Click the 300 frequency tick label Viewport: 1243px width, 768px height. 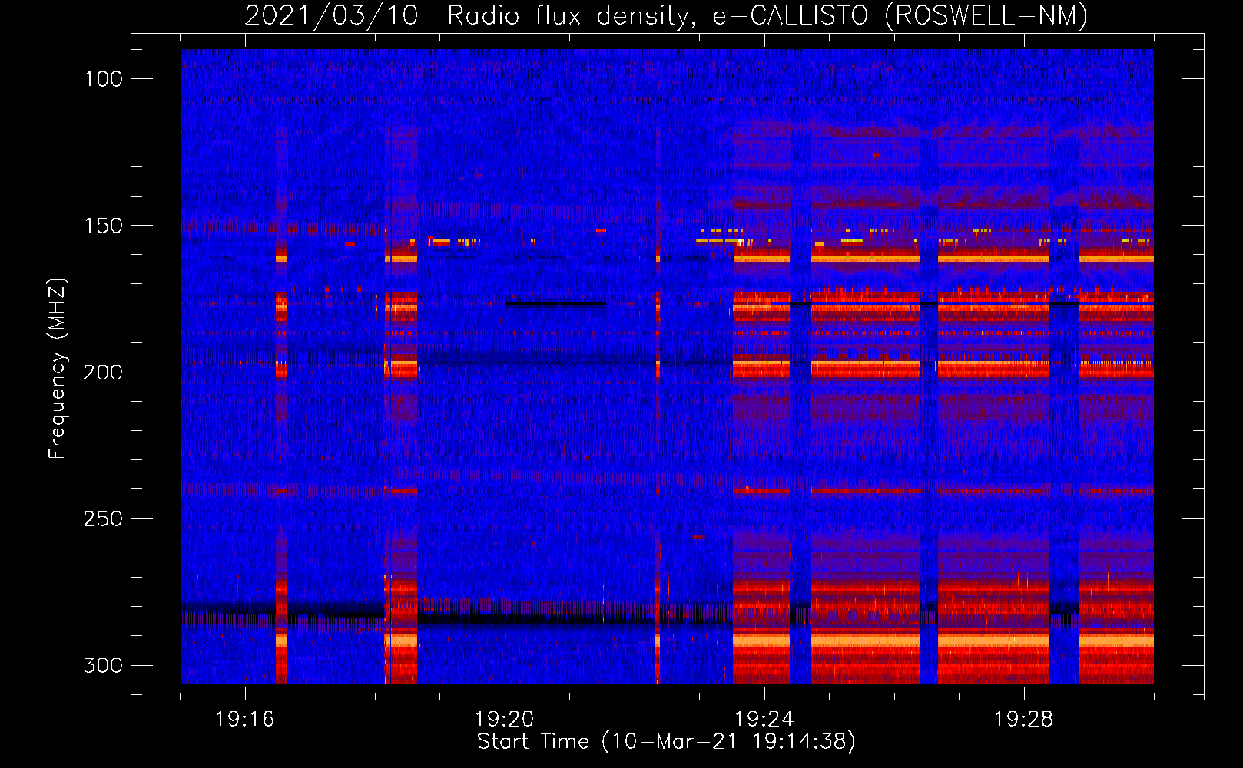point(104,665)
